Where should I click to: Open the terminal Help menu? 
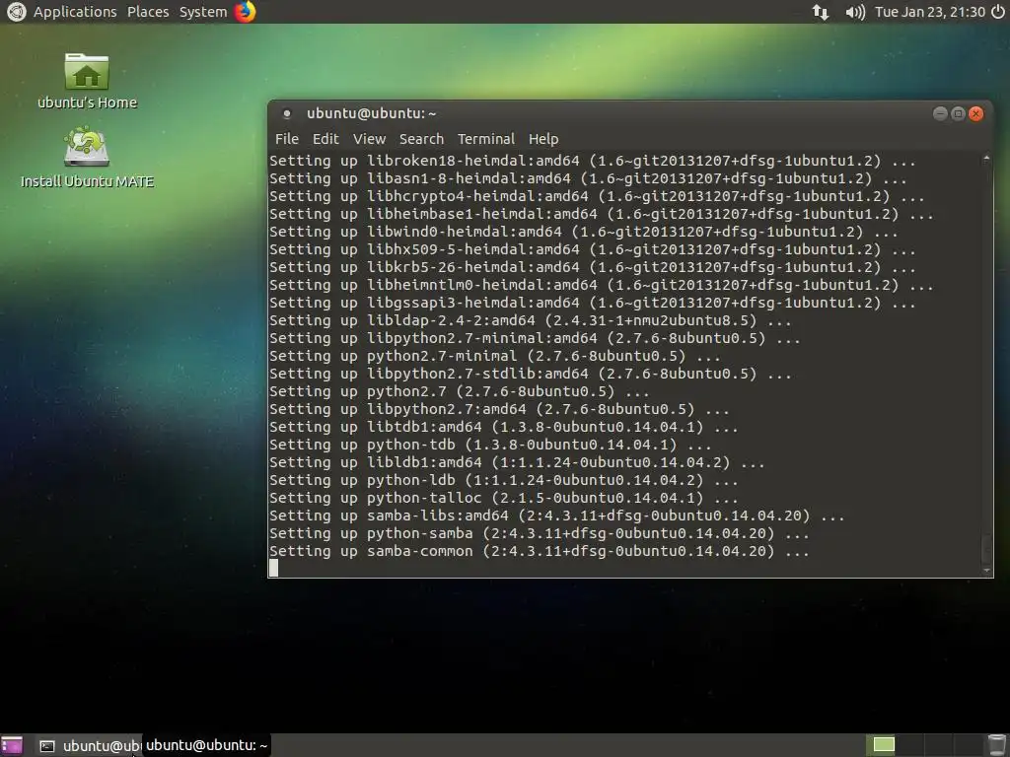point(543,139)
